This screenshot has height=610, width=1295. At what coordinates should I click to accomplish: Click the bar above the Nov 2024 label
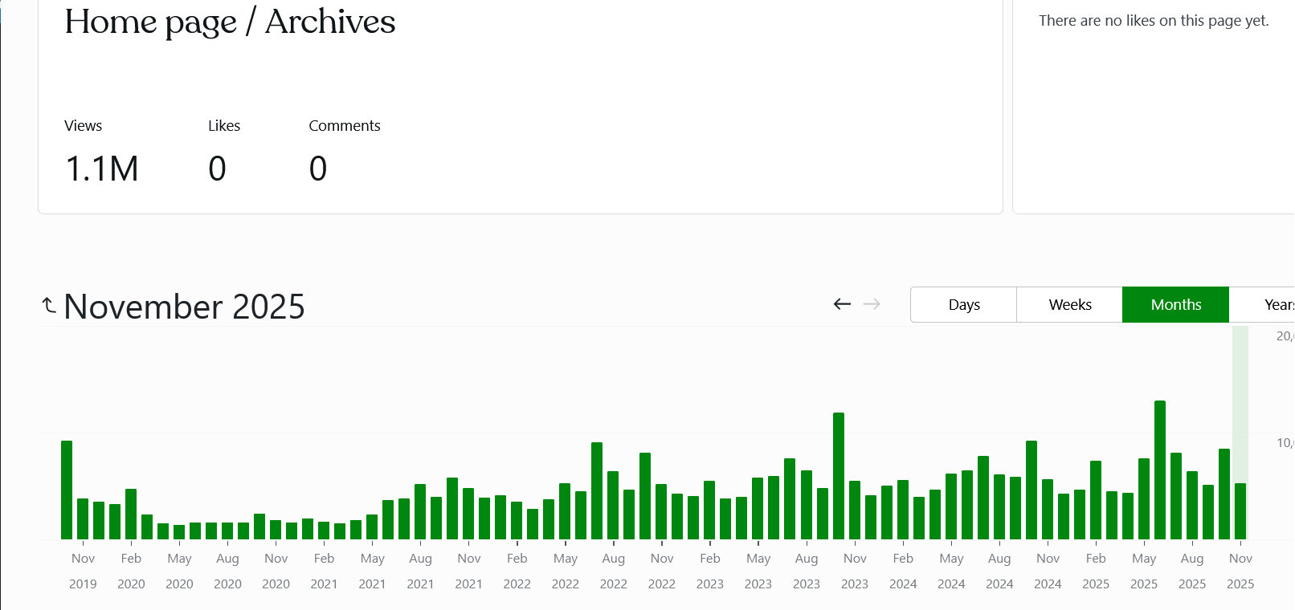point(1048,509)
